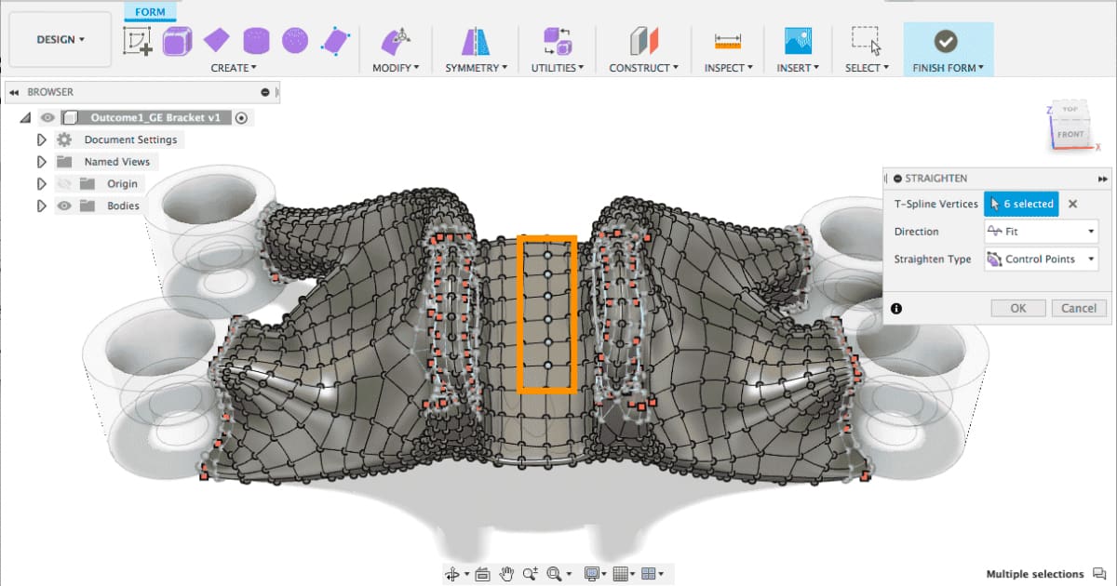Open the Direction dropdown set to Fit

point(1041,232)
